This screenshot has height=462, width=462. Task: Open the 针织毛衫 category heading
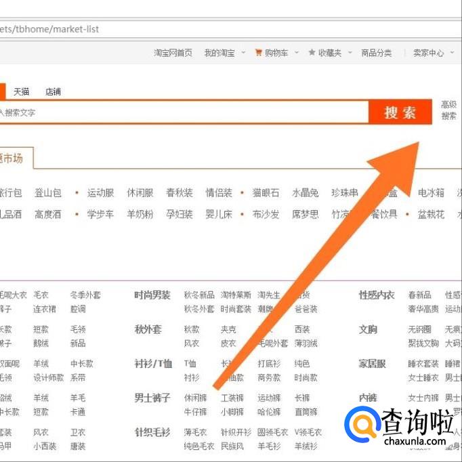(x=152, y=432)
